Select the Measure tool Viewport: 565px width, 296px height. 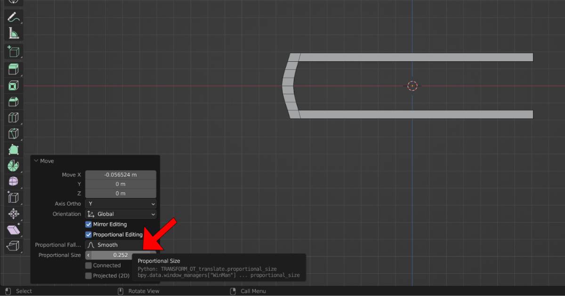coord(13,33)
